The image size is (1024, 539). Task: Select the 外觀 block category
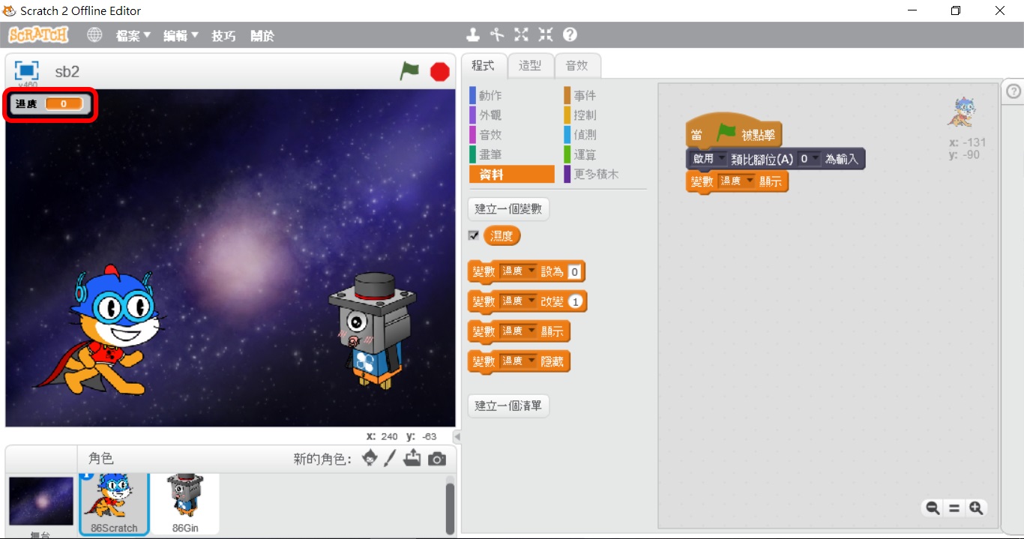click(x=512, y=115)
